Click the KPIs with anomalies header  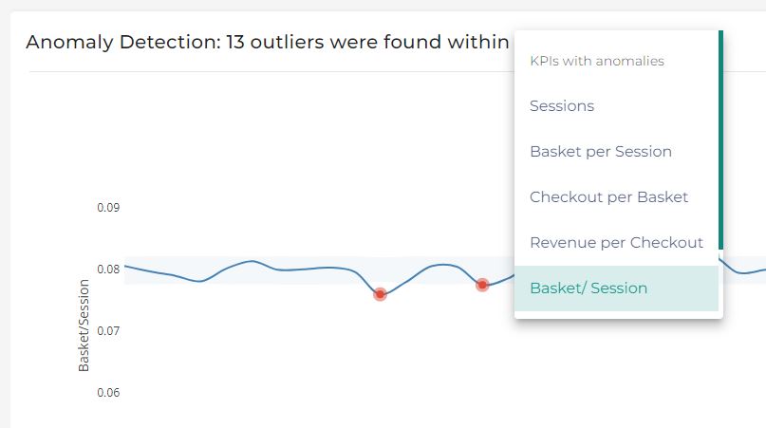coord(597,61)
